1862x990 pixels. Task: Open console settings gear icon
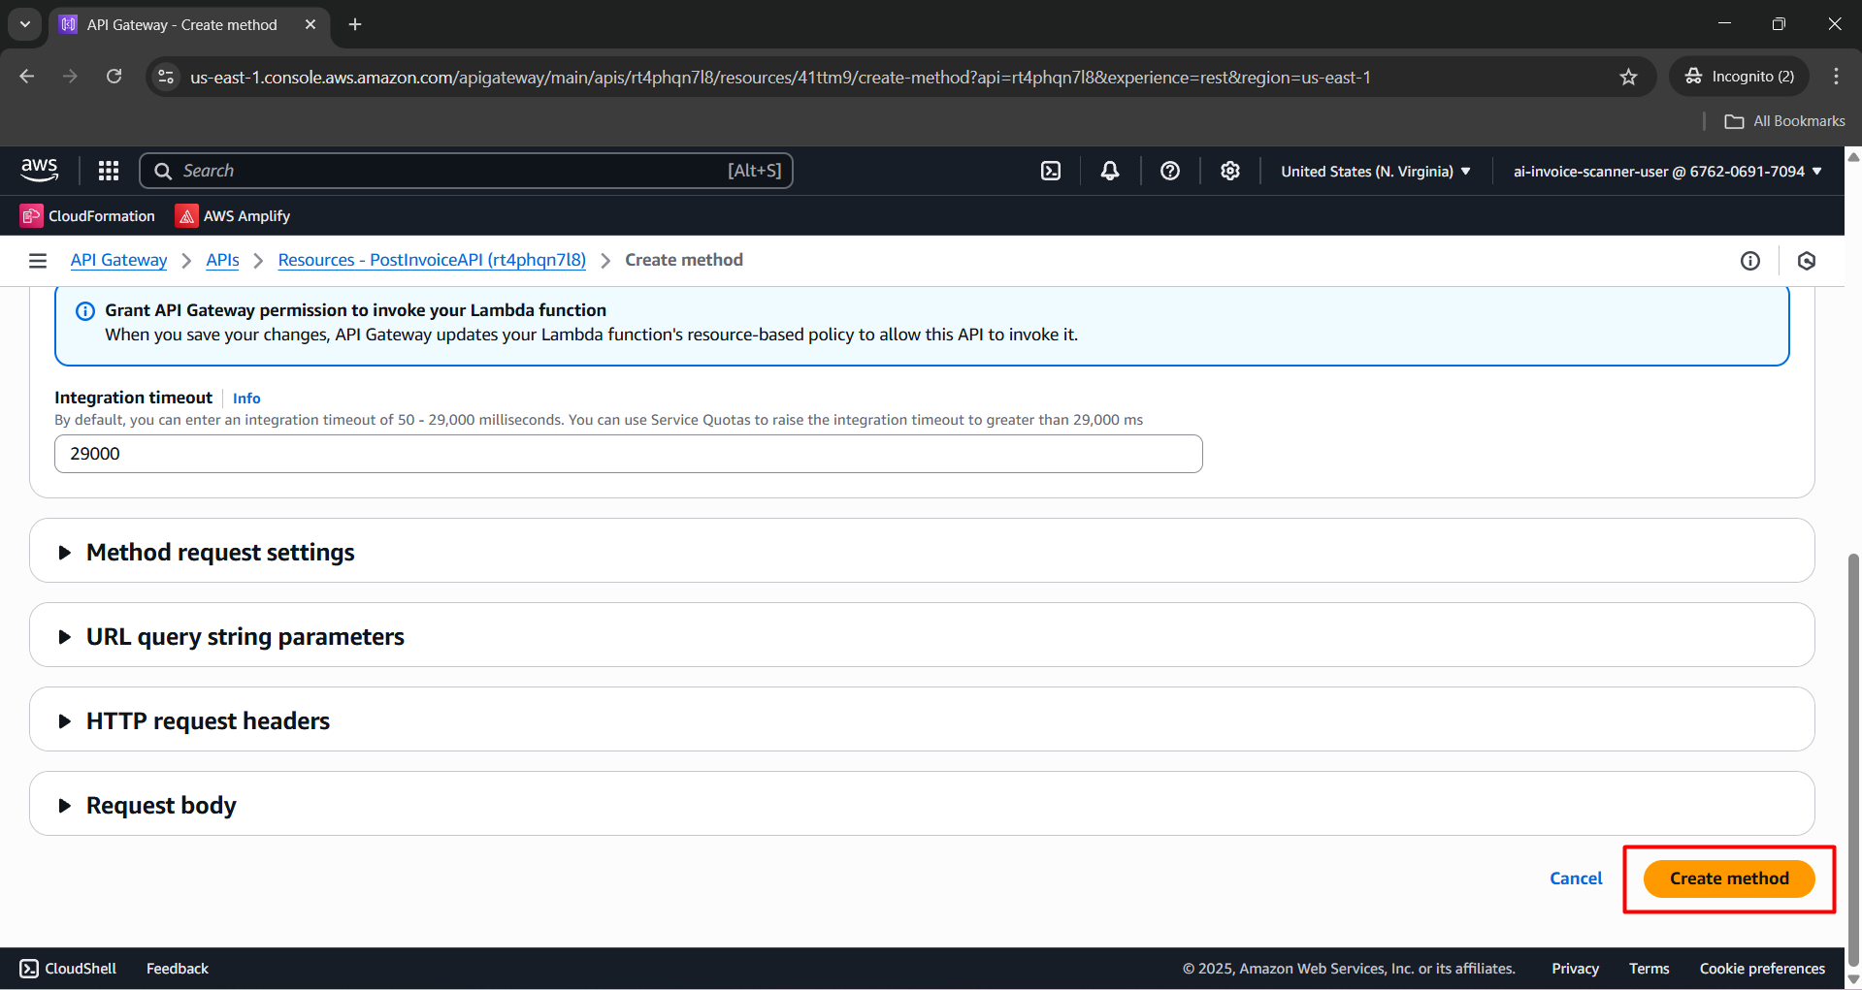coord(1230,171)
